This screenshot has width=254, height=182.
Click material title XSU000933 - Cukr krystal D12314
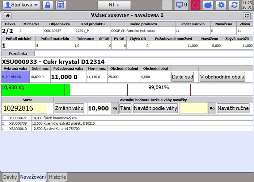click(x=53, y=62)
